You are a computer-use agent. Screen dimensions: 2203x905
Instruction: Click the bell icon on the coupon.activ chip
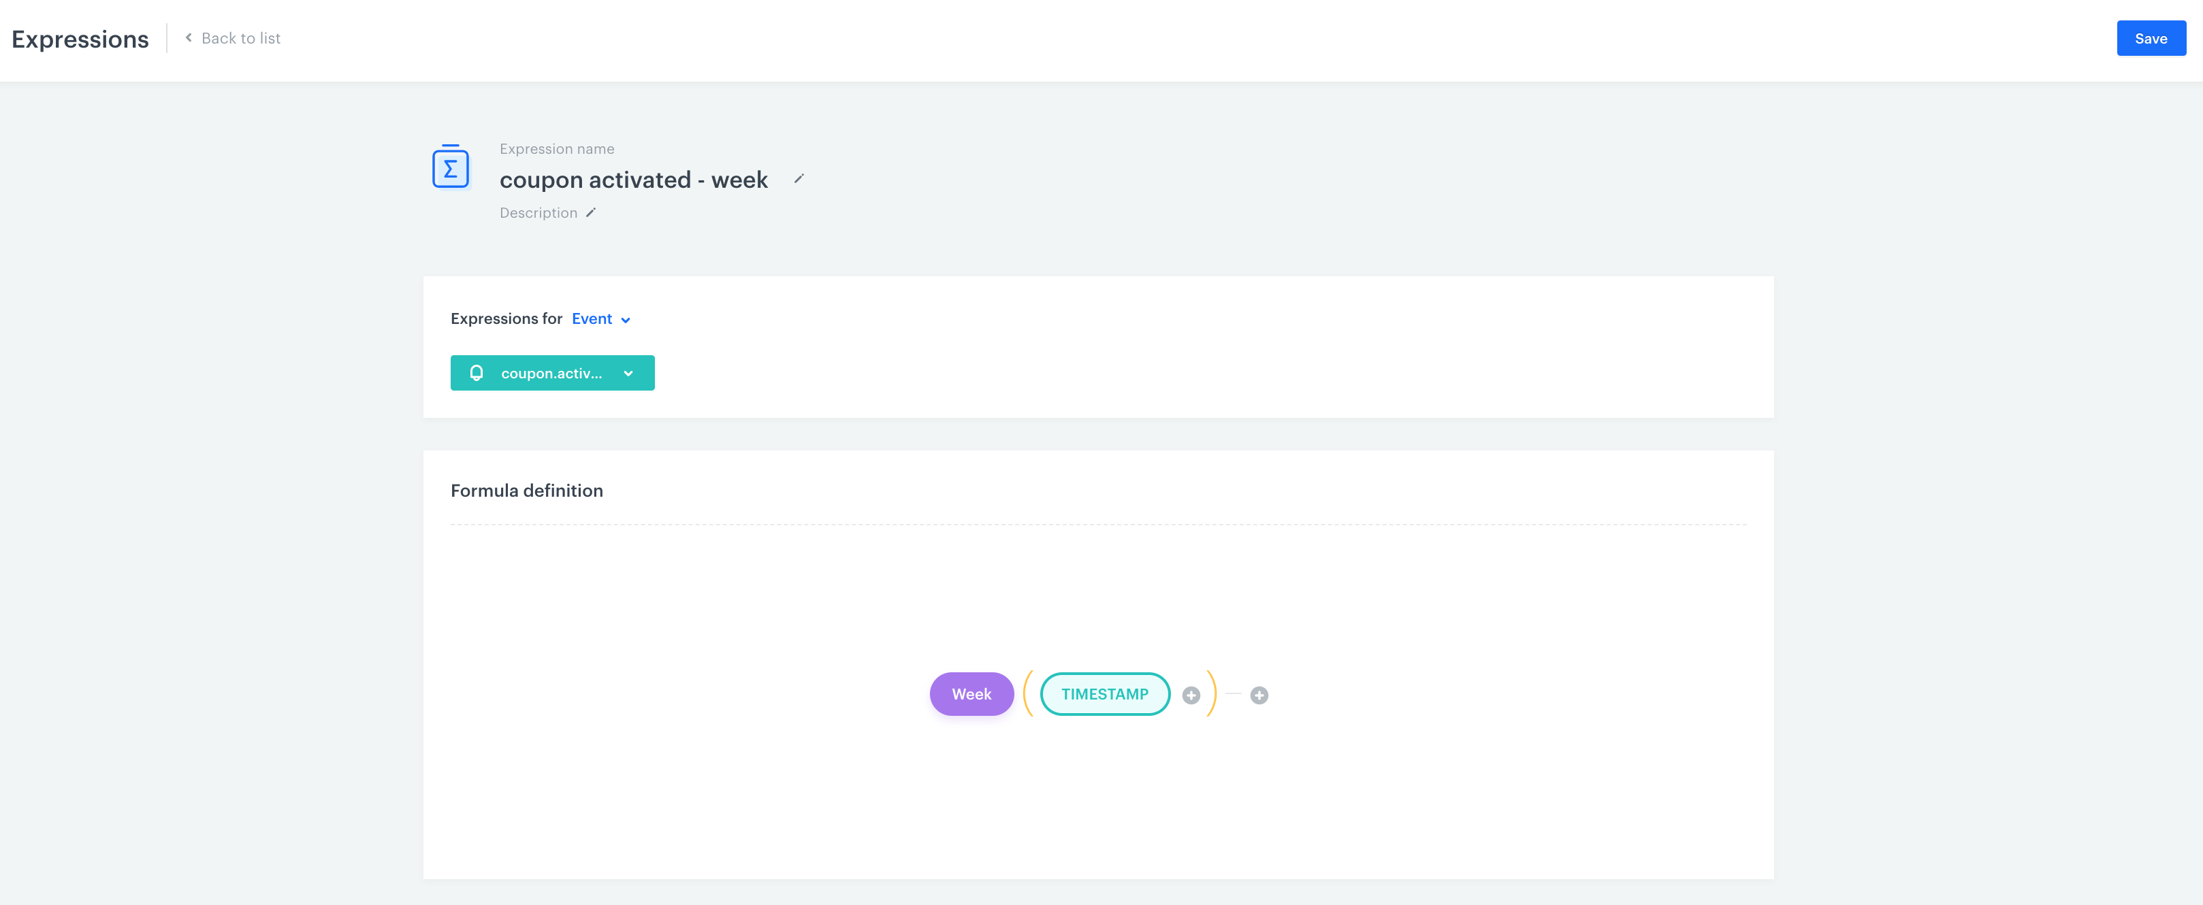[477, 373]
